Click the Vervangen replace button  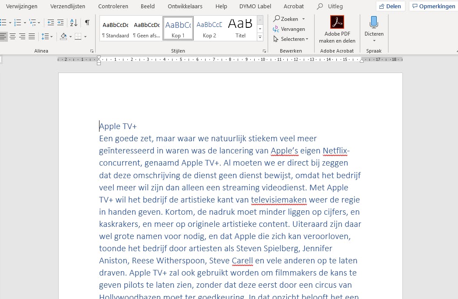289,29
